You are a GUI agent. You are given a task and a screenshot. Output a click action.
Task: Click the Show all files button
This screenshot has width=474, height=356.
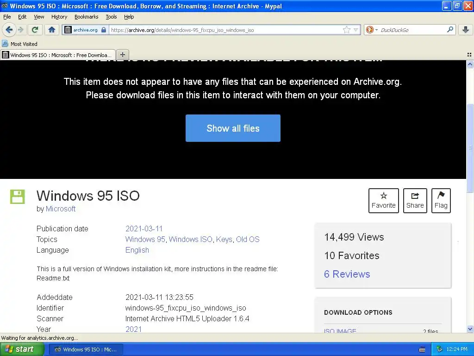[233, 128]
